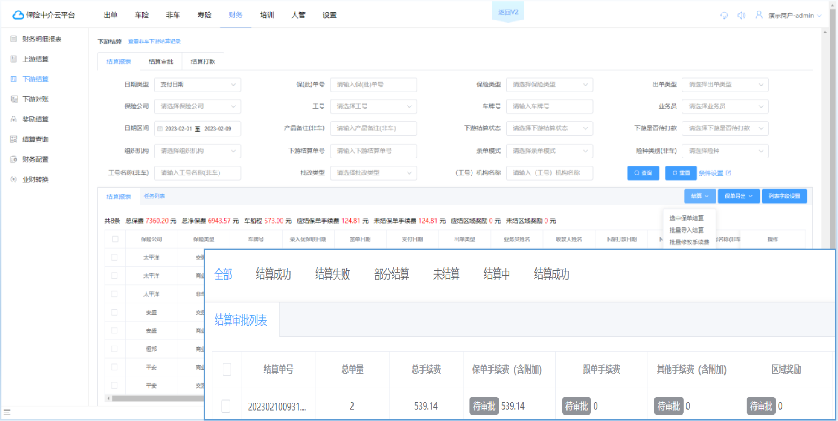This screenshot has width=838, height=421.
Task: Open the 下游结算状态 dropdown
Action: coord(549,128)
